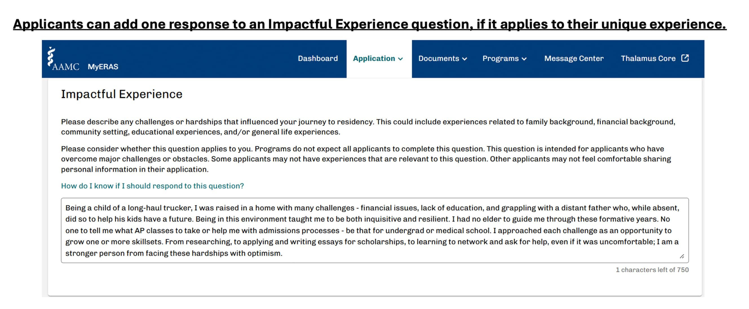Click the external link icon beside Thalamus Core
The width and height of the screenshot is (749, 309).
(685, 58)
